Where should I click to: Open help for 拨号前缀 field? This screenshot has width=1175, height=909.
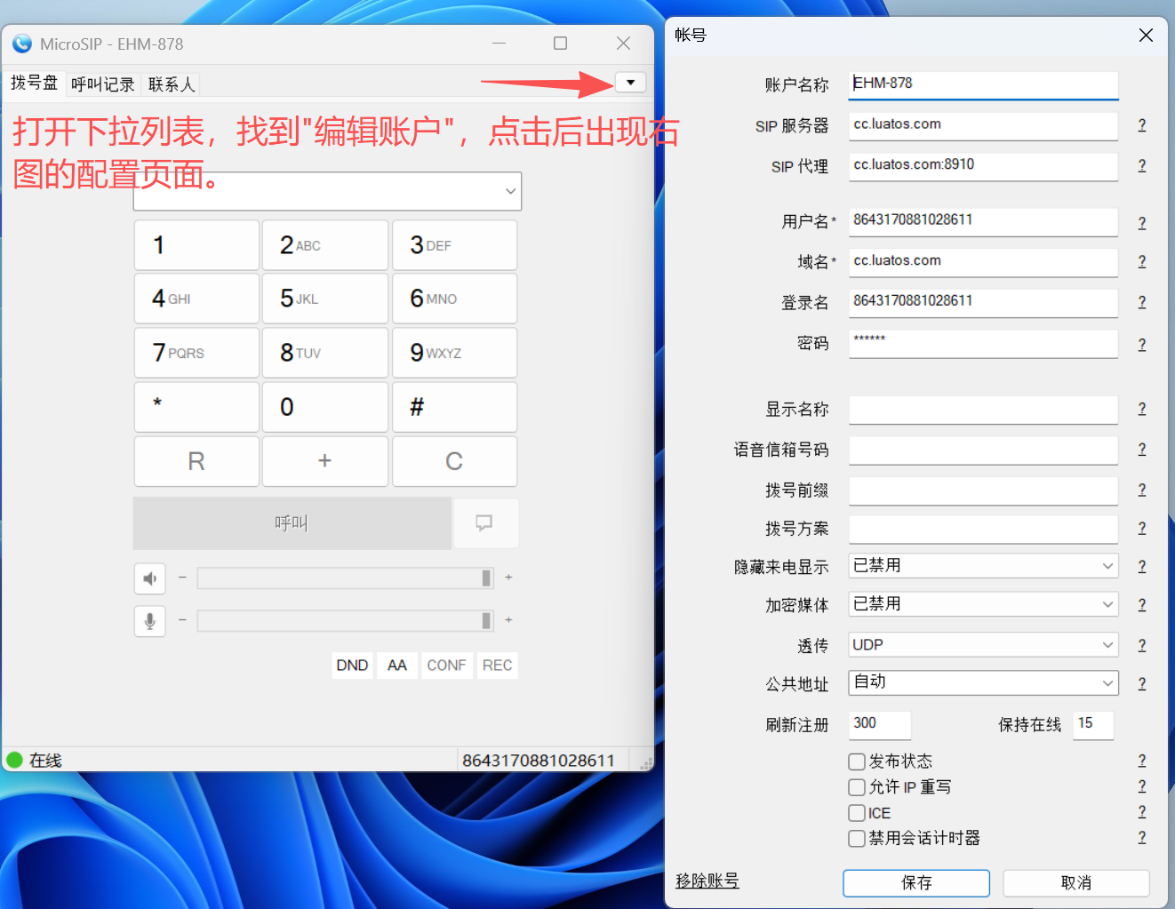click(x=1142, y=490)
